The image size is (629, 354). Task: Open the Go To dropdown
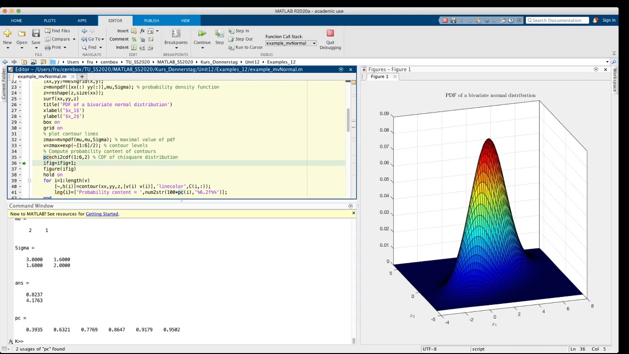point(92,39)
